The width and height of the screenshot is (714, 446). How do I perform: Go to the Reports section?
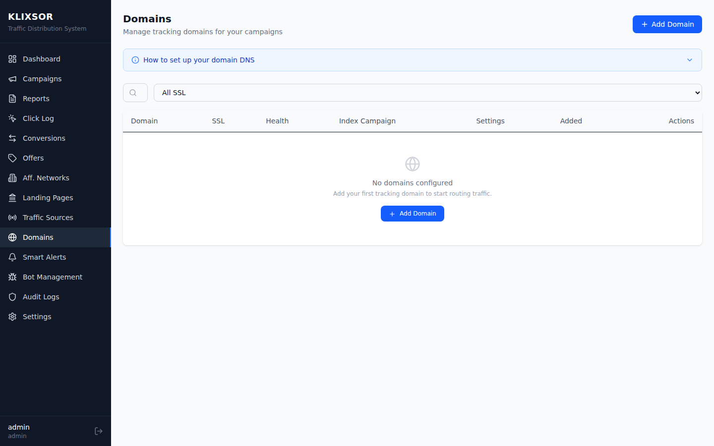[x=35, y=98]
